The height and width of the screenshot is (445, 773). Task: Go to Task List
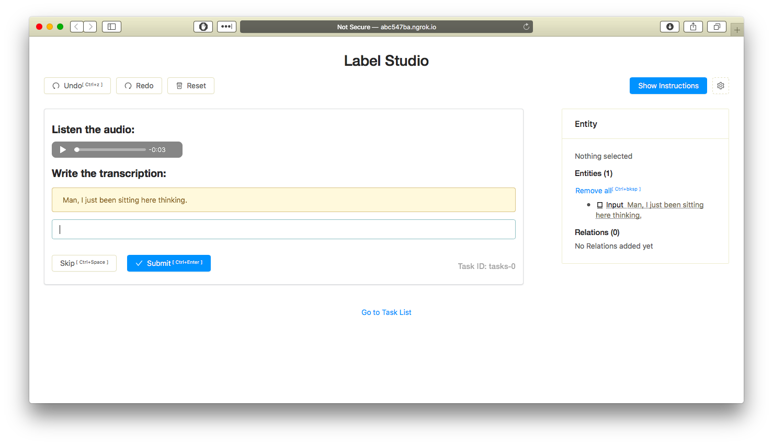(x=386, y=312)
